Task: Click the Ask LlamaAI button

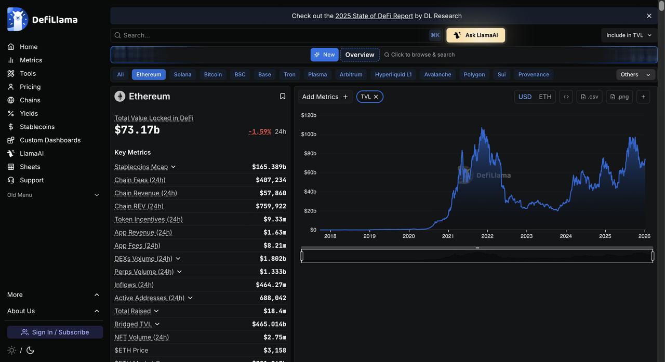Action: coord(475,35)
